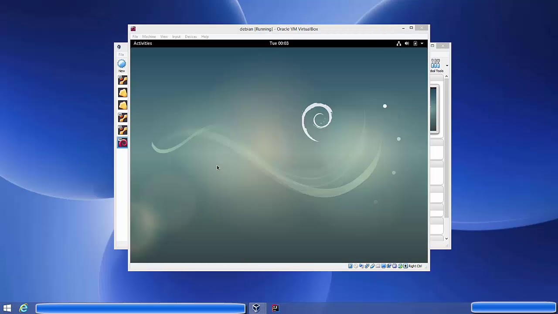Viewport: 558px width, 314px height.
Task: Click the Manager scrollbar up arrow
Action: click(x=446, y=76)
